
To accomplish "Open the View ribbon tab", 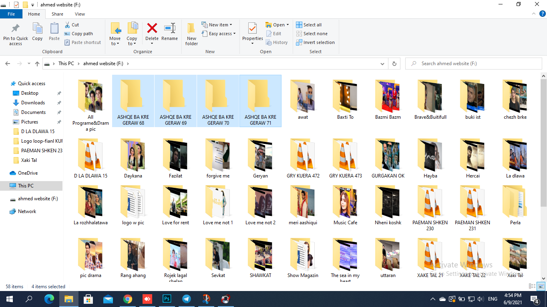I will click(80, 14).
